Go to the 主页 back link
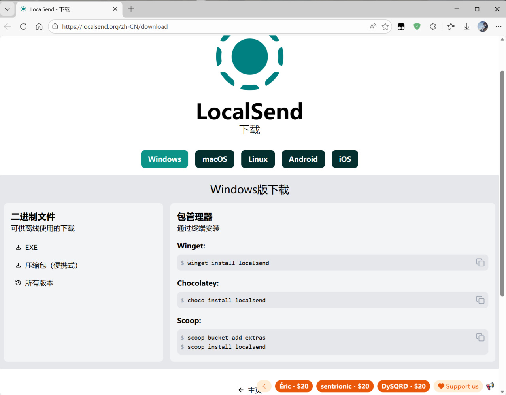The height and width of the screenshot is (395, 506). pyautogui.click(x=250, y=390)
